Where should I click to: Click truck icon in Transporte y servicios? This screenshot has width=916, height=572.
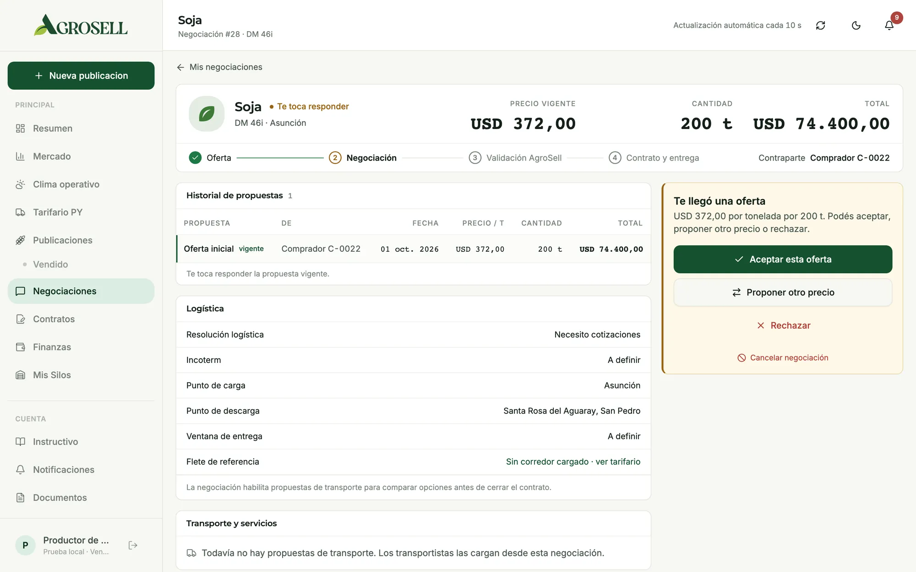[191, 553]
